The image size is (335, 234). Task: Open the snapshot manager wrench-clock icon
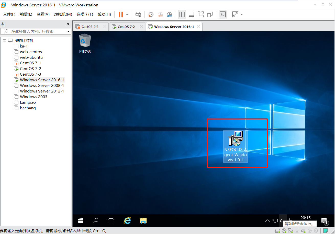169,15
